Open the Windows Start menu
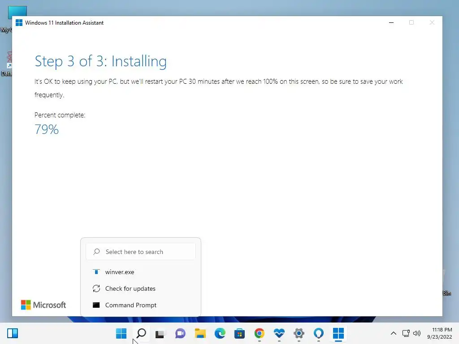The width and height of the screenshot is (459, 344). click(x=121, y=333)
